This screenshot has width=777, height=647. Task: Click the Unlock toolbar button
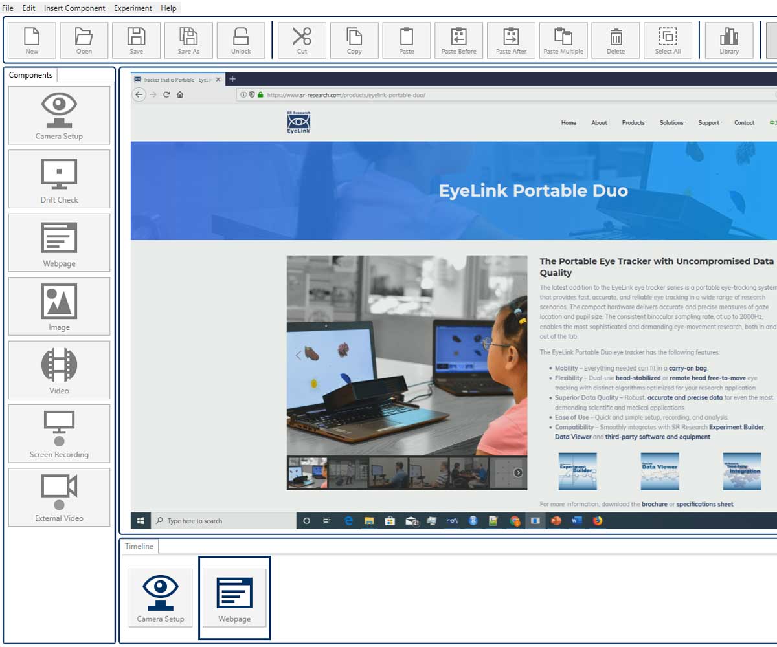(x=241, y=41)
